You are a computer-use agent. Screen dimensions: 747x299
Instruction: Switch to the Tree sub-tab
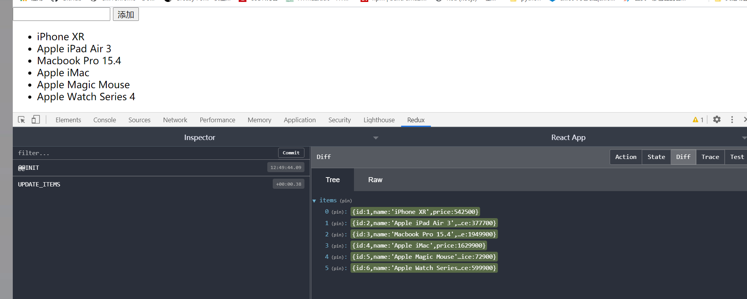333,179
